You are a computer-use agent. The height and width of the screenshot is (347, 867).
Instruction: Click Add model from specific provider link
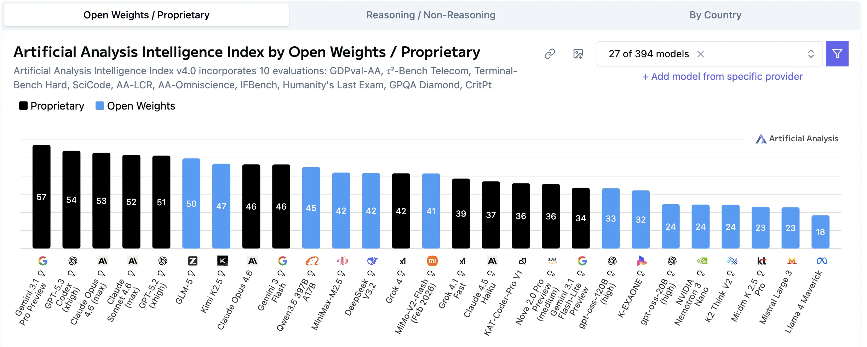coord(722,77)
